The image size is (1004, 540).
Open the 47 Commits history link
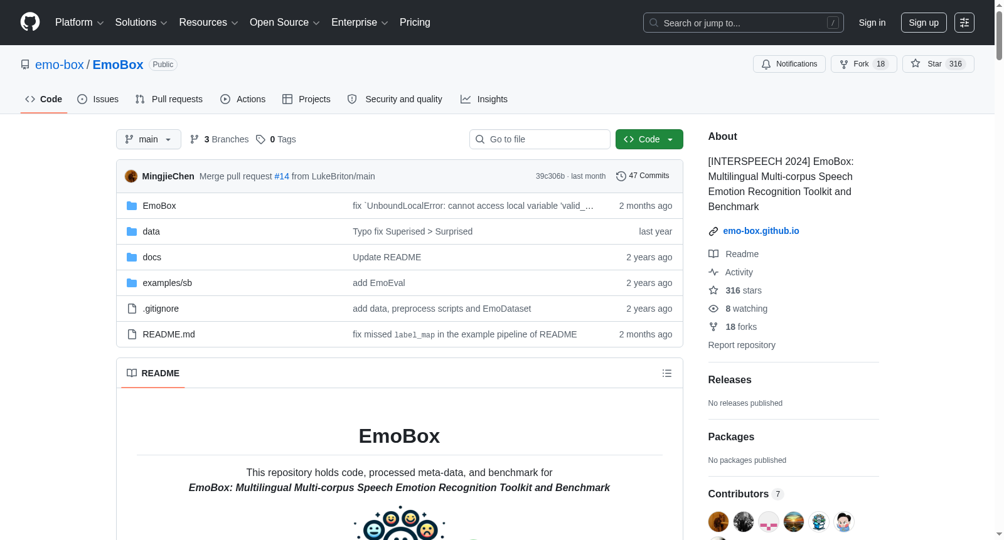(x=643, y=176)
